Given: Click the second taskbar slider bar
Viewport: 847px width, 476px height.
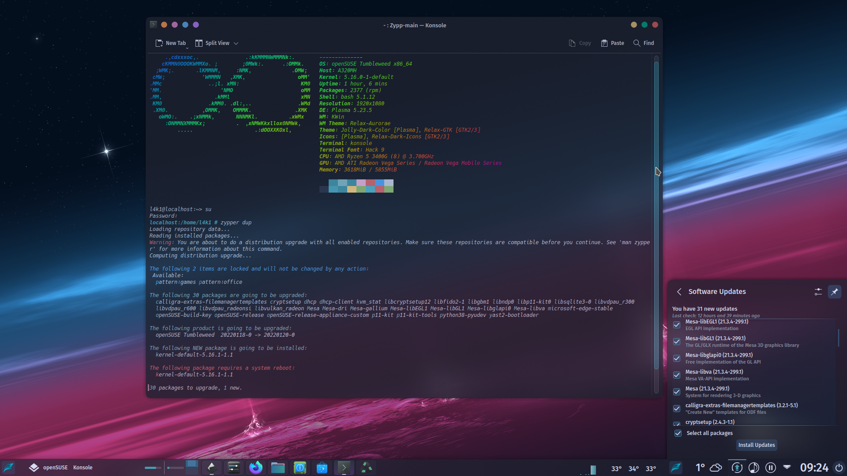Looking at the screenshot, I should 175,468.
